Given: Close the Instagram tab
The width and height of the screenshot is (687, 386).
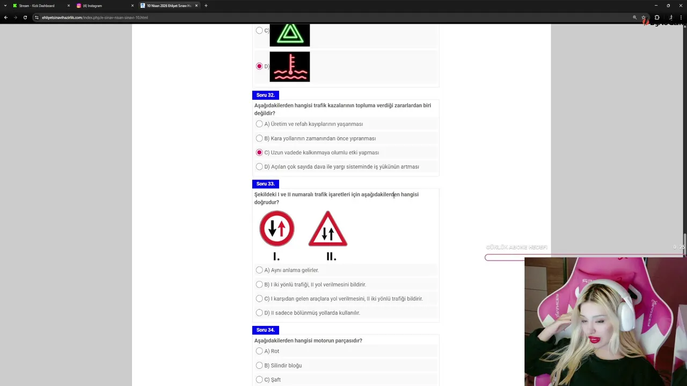Looking at the screenshot, I should pyautogui.click(x=132, y=6).
